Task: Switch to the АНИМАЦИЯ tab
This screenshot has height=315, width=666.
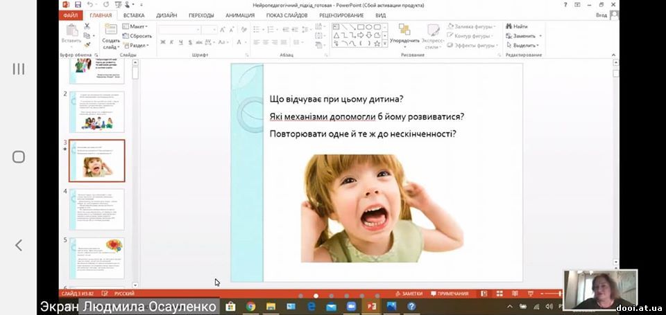Action: pyautogui.click(x=239, y=15)
